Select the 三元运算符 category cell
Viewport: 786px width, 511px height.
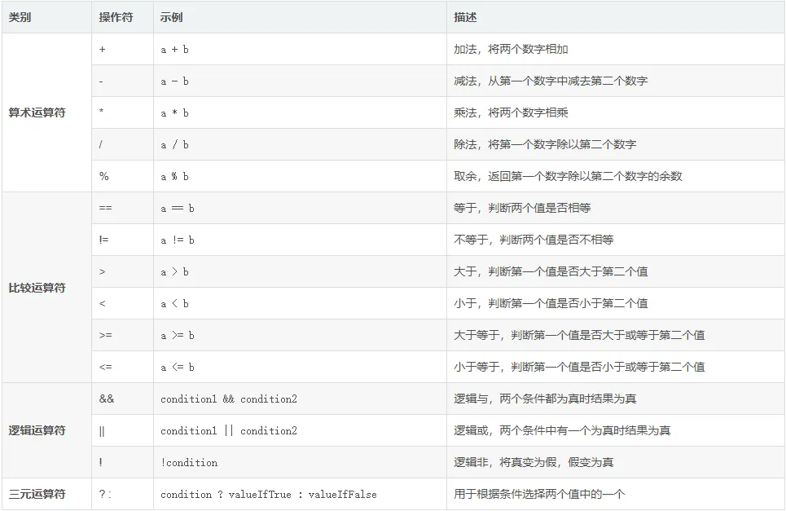[x=37, y=494]
